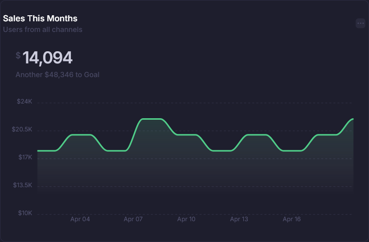Viewport: 369px width, 242px height.
Task: Click the $13.5K y-axis label
Action: [x=22, y=185]
